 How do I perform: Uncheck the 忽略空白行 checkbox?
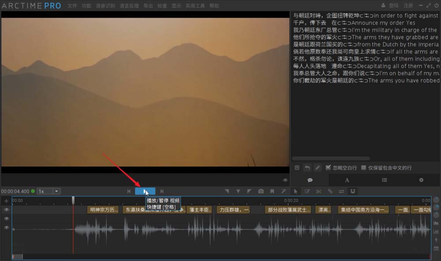tap(328, 168)
